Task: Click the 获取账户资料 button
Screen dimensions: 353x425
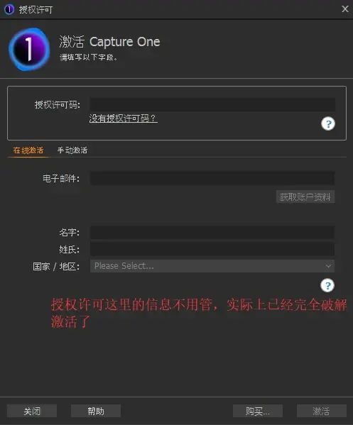Action: 305,197
